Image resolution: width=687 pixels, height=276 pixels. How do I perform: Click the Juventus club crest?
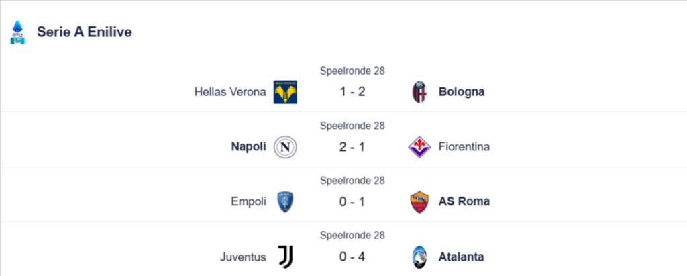click(285, 257)
